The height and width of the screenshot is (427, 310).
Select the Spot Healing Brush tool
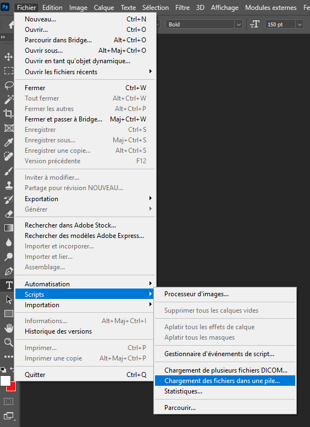(x=8, y=157)
